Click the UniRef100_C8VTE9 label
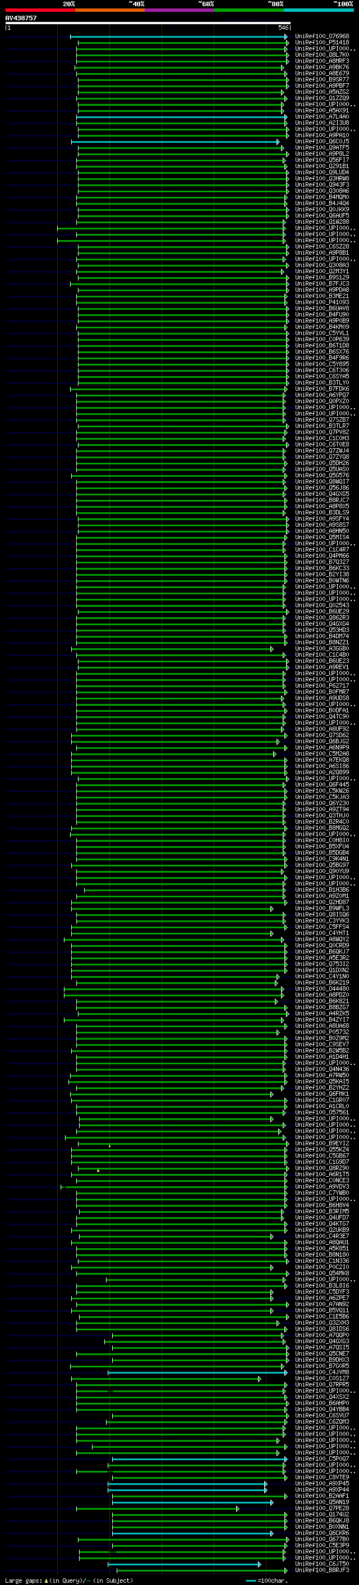 tap(321, 1476)
